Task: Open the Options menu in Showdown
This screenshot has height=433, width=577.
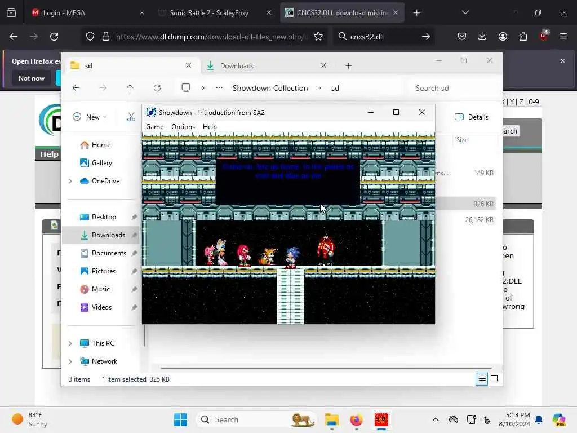Action: point(183,127)
